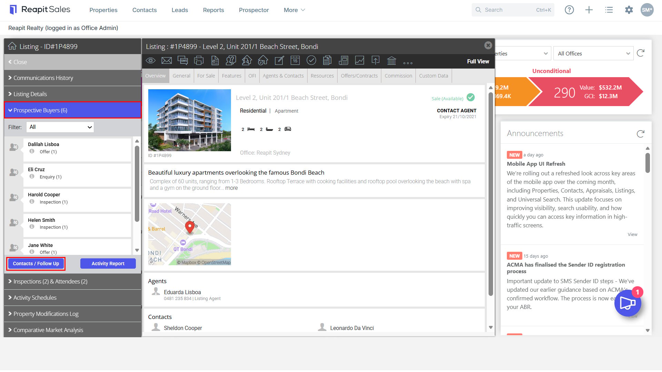The width and height of the screenshot is (662, 372).
Task: Open the Prospector menu item
Action: tap(254, 10)
